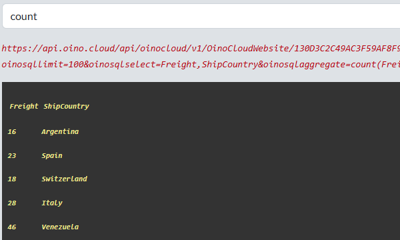Select the Spain row country cell
The height and width of the screenshot is (240, 400).
[x=52, y=155]
